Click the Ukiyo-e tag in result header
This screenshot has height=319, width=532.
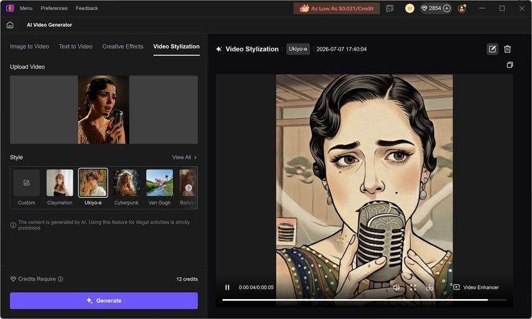tap(298, 49)
